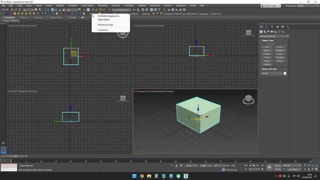Toggle the Snaps toggle button
This screenshot has height=180, width=320.
coord(92,9)
